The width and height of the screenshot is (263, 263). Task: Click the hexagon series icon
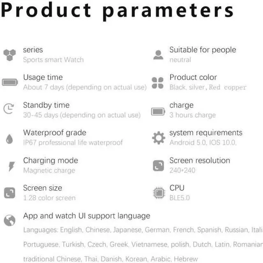tap(9, 55)
